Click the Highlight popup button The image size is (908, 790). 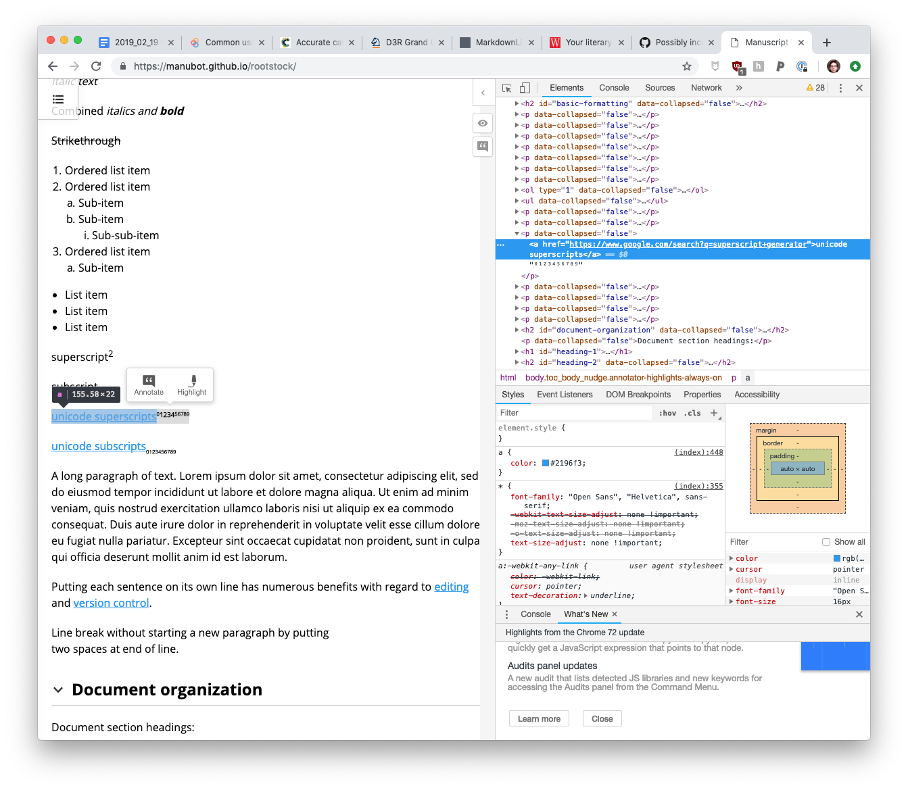pyautogui.click(x=192, y=385)
